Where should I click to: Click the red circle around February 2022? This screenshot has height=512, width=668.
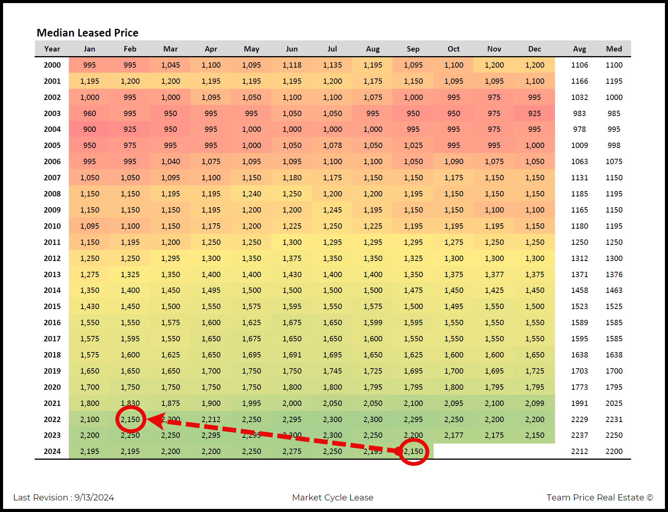[x=131, y=419]
